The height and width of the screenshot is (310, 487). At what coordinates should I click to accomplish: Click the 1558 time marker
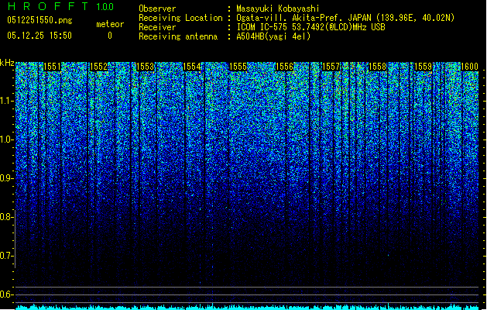coord(377,67)
